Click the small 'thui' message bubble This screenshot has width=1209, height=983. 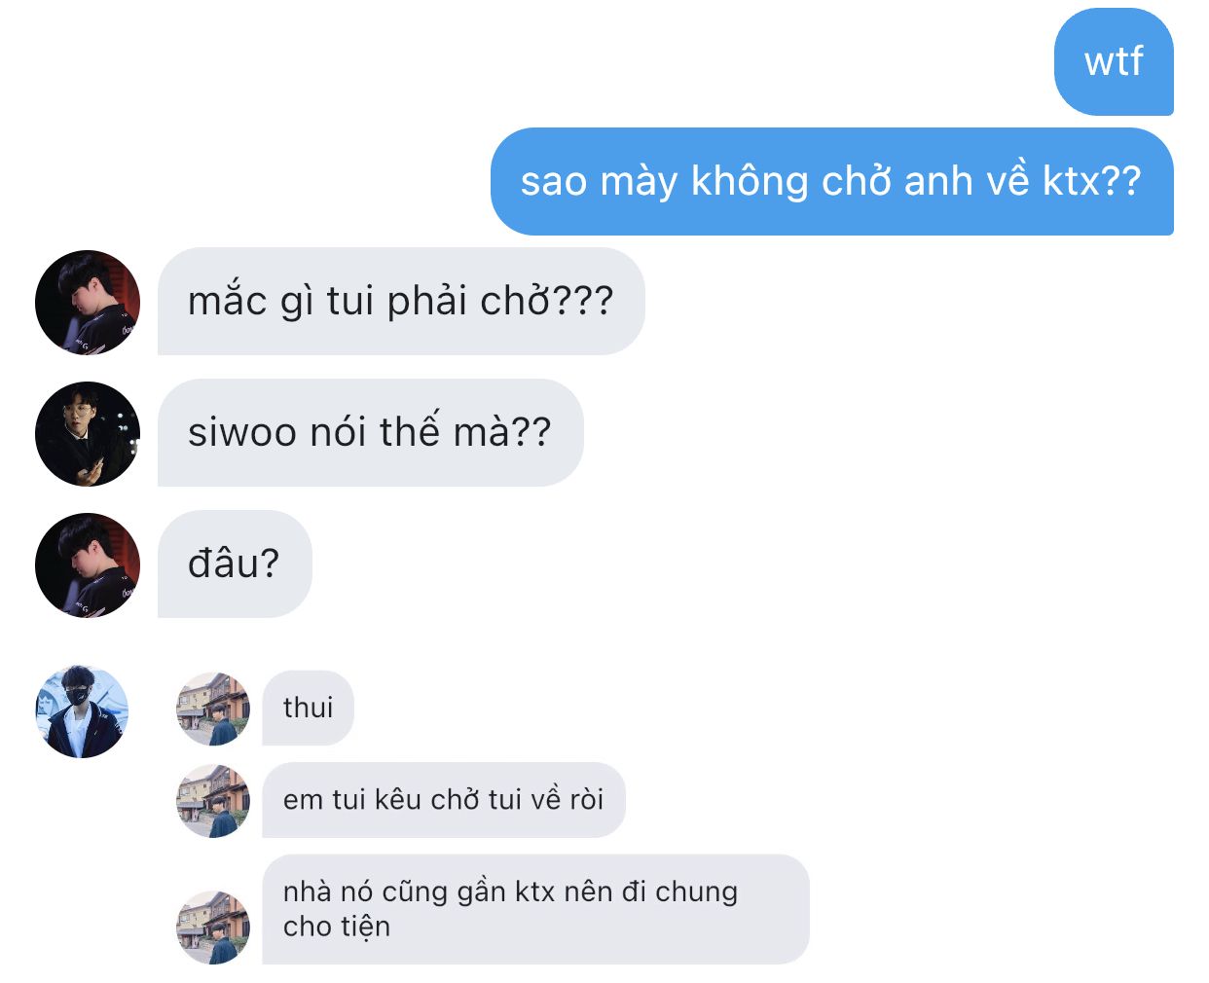[308, 708]
